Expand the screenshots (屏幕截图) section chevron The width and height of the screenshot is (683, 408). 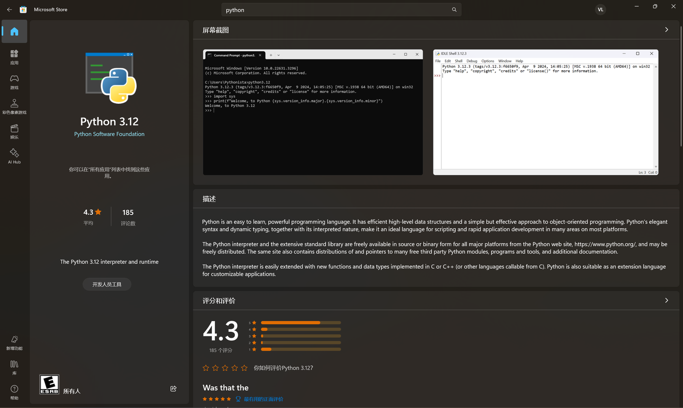pos(666,30)
